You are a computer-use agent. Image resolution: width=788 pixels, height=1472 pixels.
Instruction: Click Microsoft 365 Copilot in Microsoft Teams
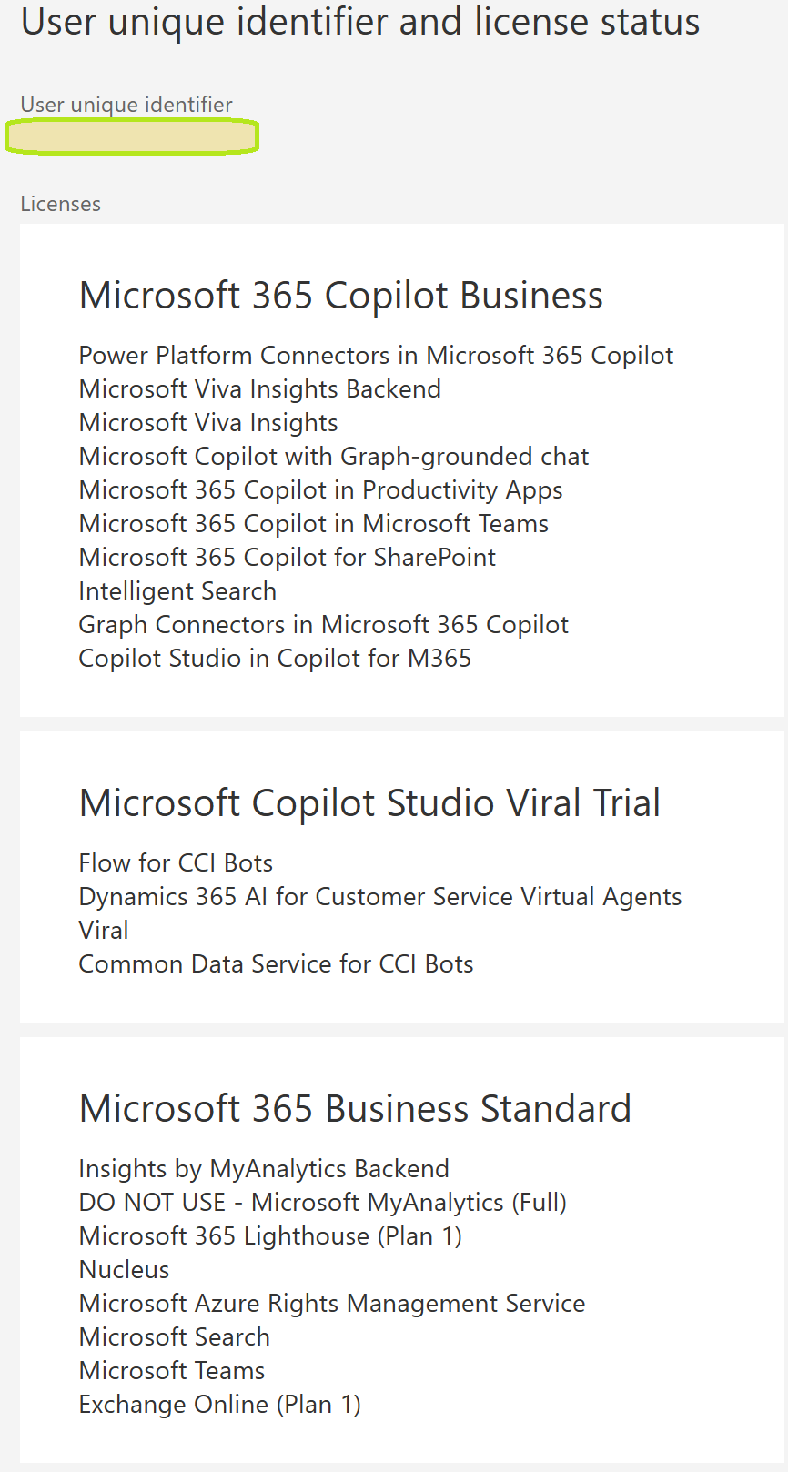314,523
